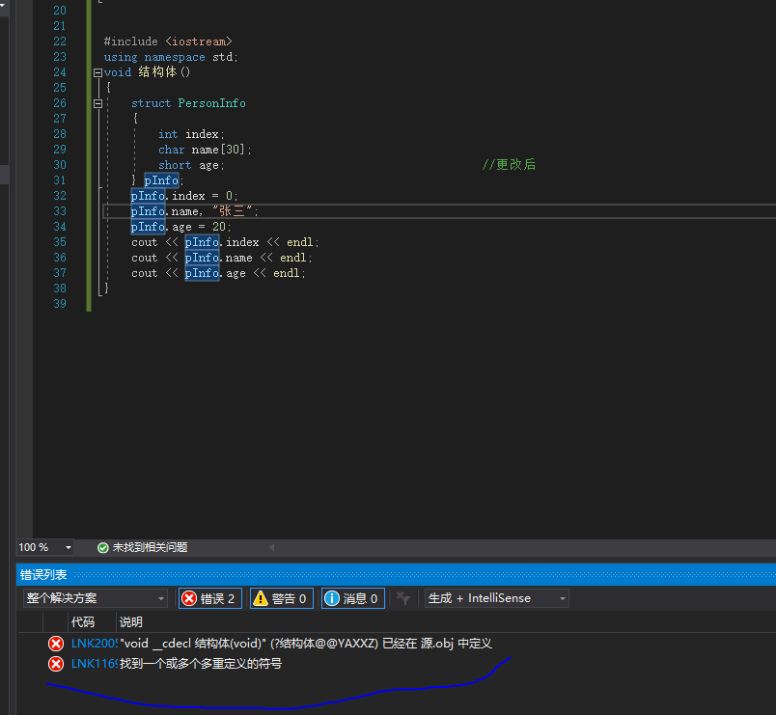776x715 pixels.
Task: Sort by the 代码 column header
Action: (83, 622)
